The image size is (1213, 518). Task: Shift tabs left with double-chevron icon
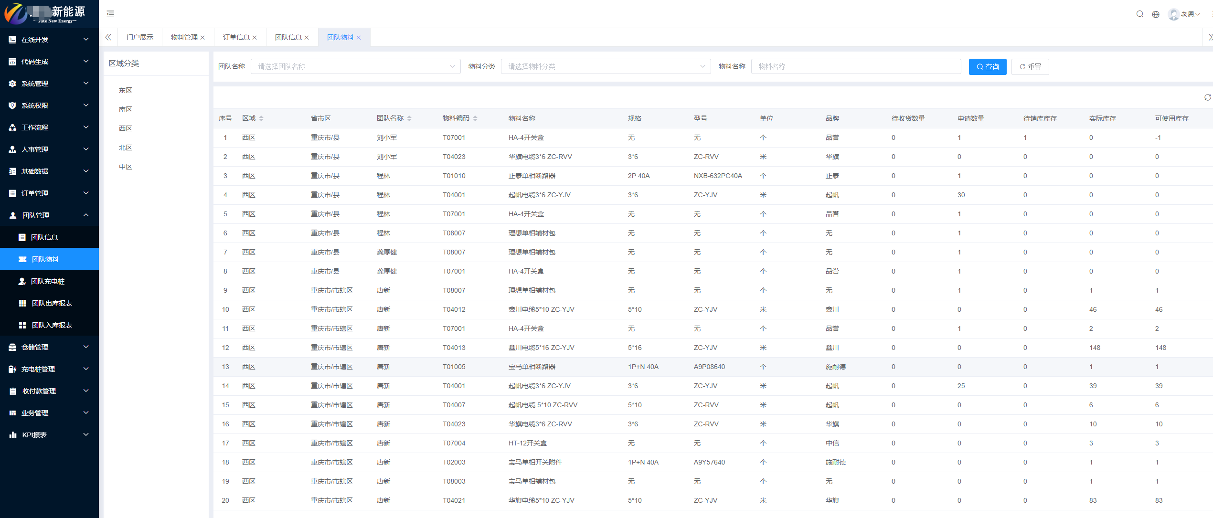[x=108, y=37]
